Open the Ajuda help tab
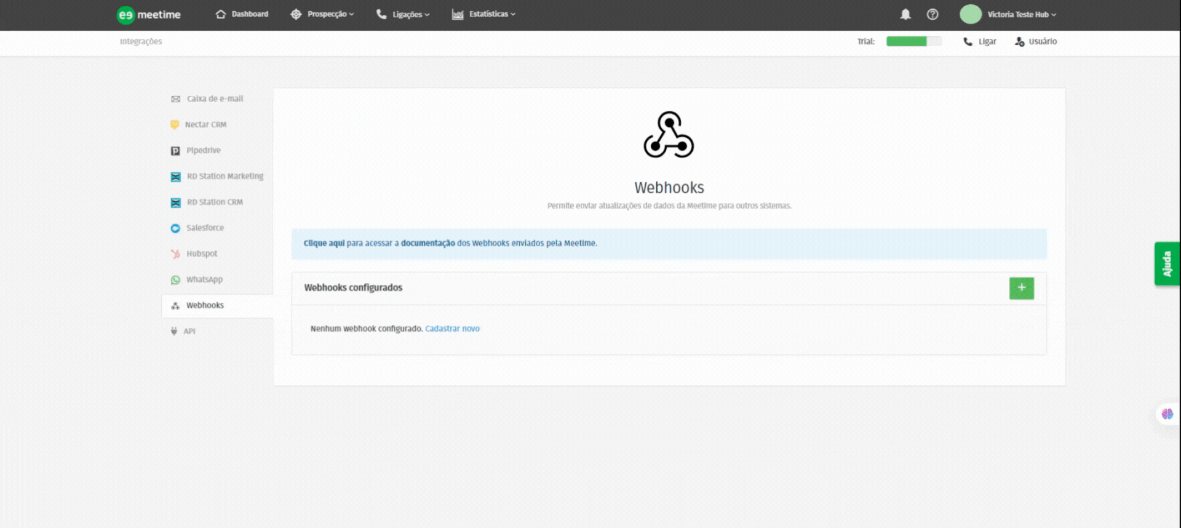The height and width of the screenshot is (528, 1181). click(1166, 263)
